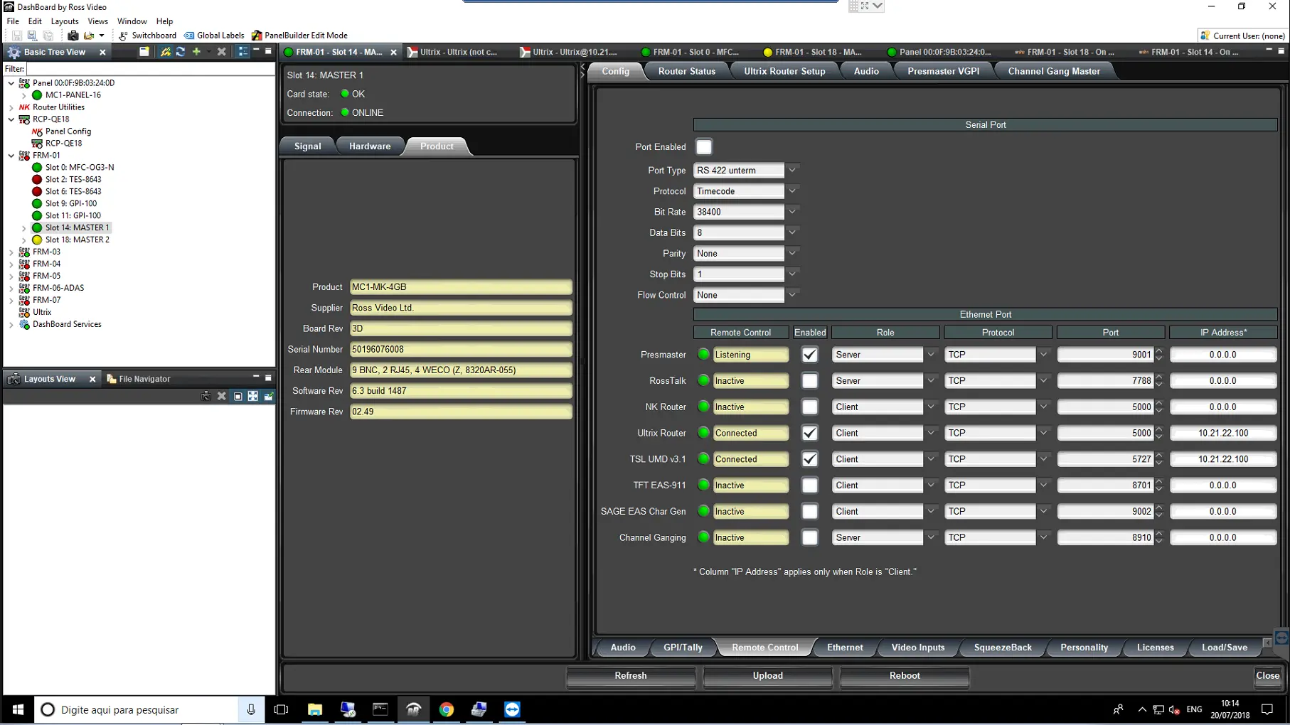
Task: Open Global Labels from toolbar
Action: click(214, 36)
